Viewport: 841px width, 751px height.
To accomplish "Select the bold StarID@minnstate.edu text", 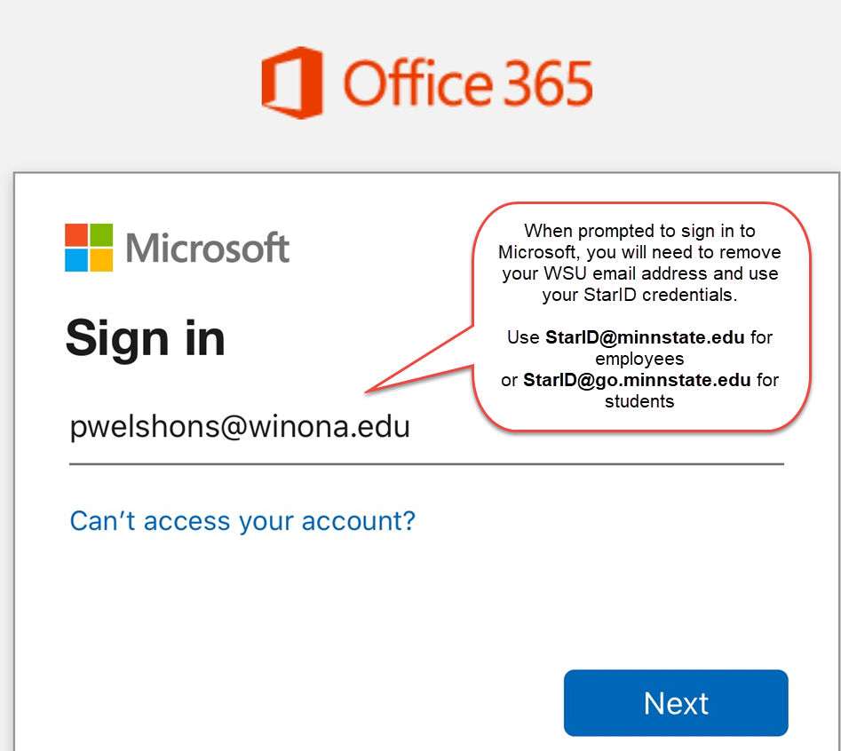I will pos(645,337).
